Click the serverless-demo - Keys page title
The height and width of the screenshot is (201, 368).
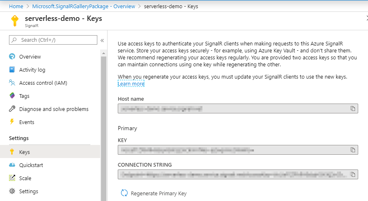[63, 18]
